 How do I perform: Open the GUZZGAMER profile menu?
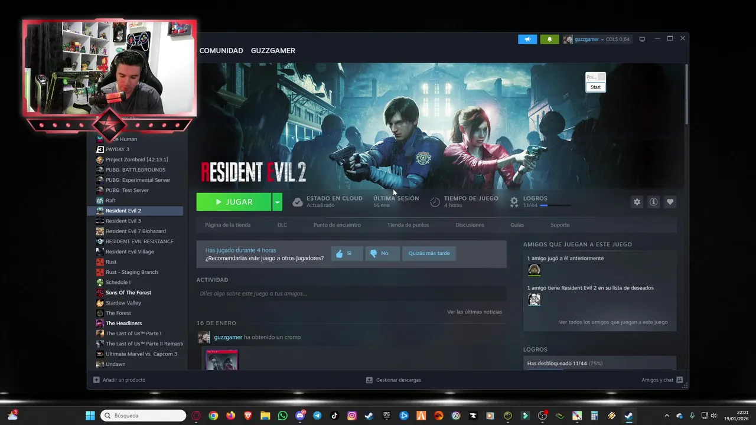pos(273,51)
